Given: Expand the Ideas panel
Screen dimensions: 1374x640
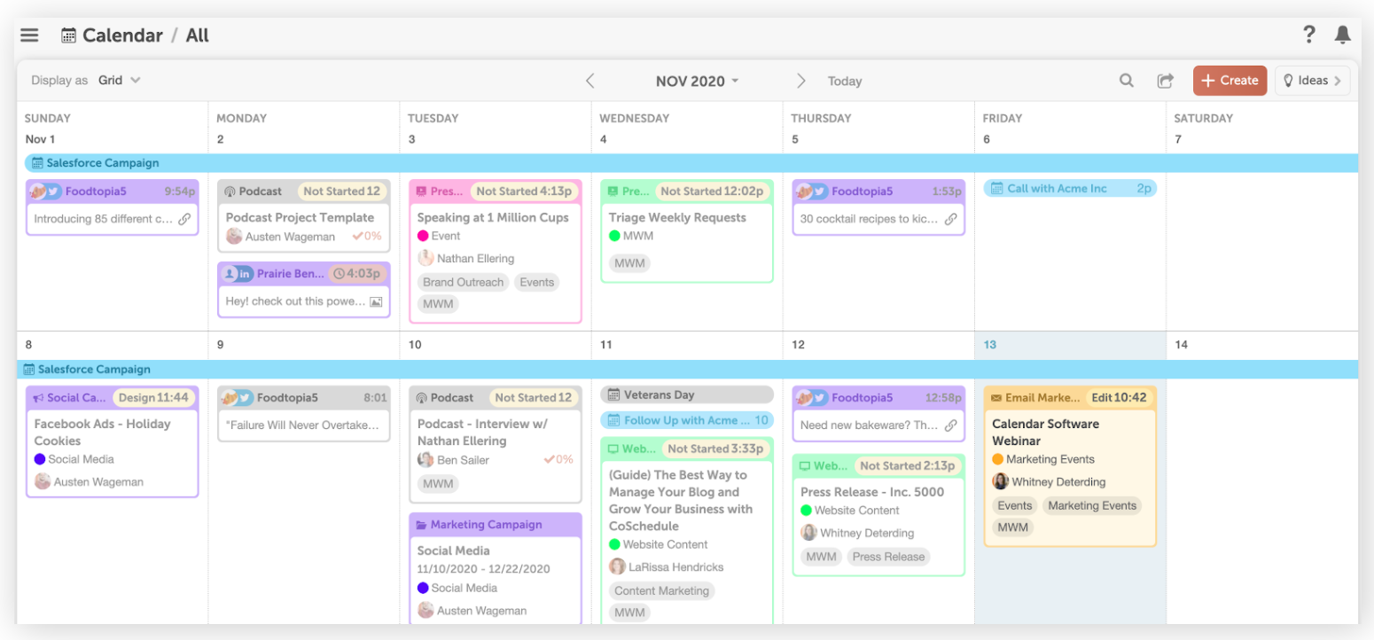Looking at the screenshot, I should (x=1312, y=81).
